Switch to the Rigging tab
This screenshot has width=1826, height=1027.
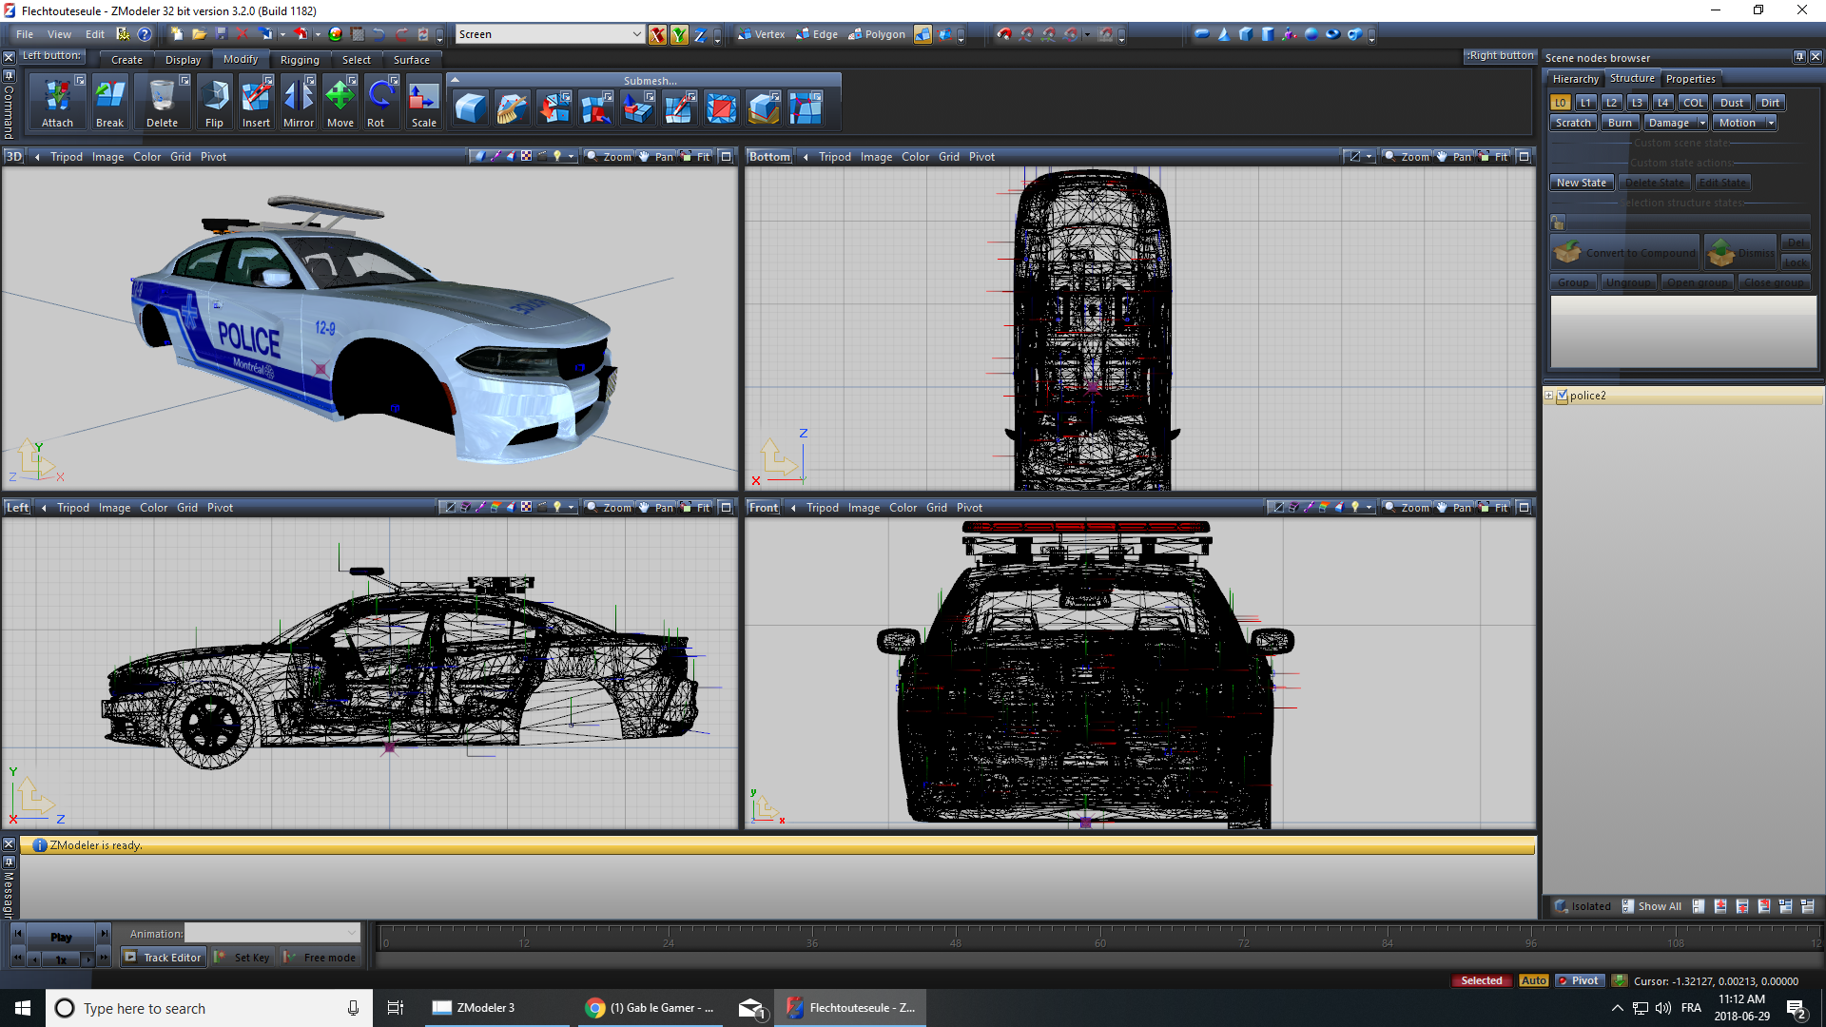point(300,60)
